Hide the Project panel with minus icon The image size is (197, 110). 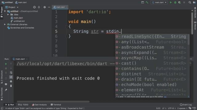click(49, 7)
